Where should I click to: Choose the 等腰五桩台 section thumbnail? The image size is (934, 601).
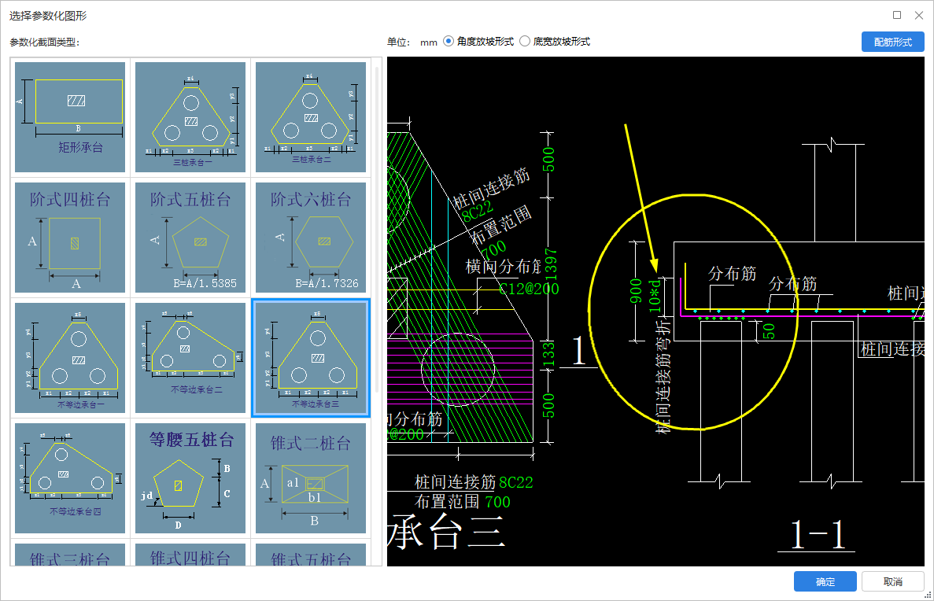[190, 477]
